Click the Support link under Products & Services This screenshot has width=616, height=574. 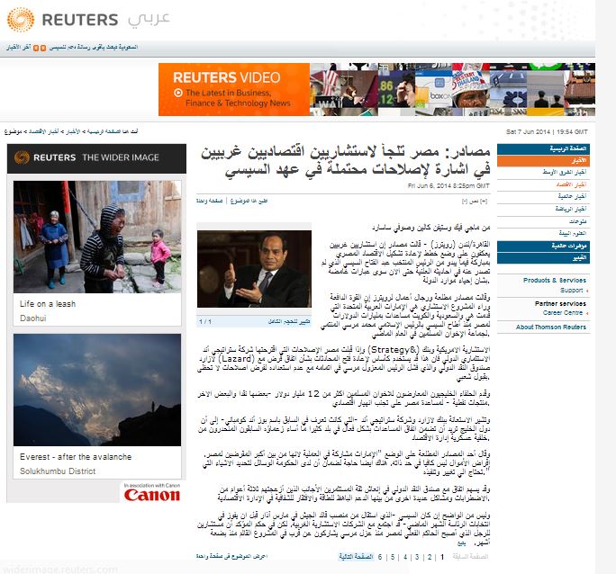pyautogui.click(x=572, y=291)
